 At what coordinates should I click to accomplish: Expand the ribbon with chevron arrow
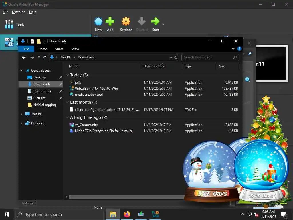click(x=233, y=49)
